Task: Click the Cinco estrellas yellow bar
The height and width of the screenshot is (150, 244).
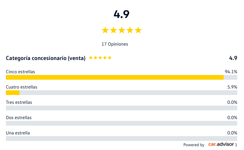Action: [115, 77]
